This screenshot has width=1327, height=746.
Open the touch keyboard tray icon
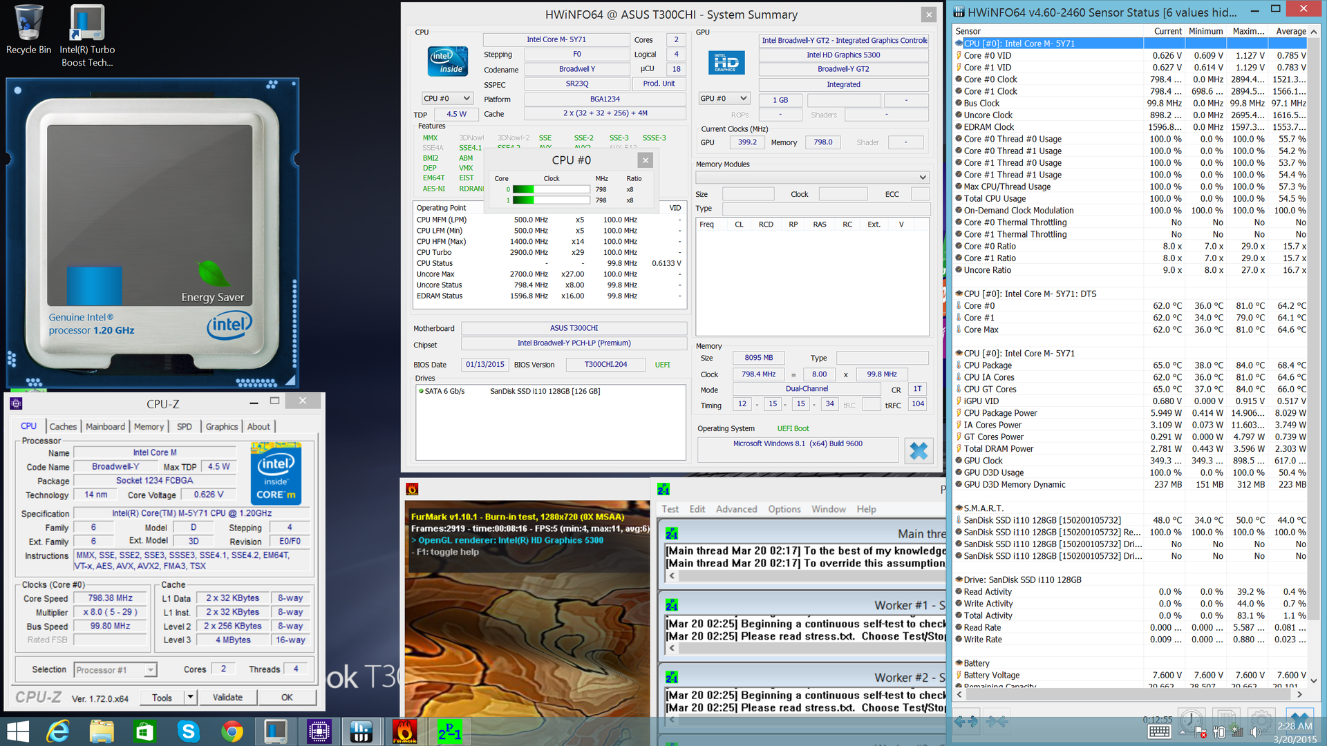pos(1159,732)
